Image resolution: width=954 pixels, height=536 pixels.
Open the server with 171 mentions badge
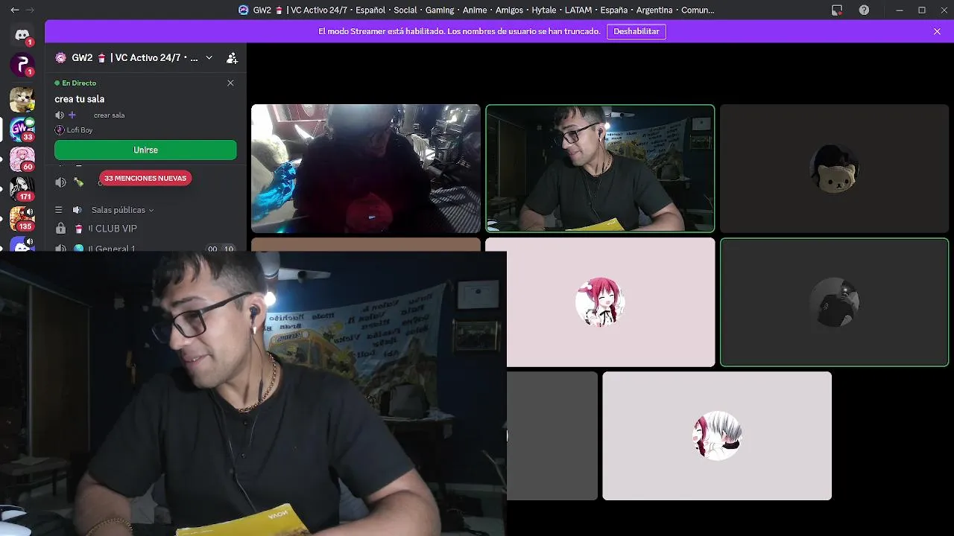click(22, 188)
